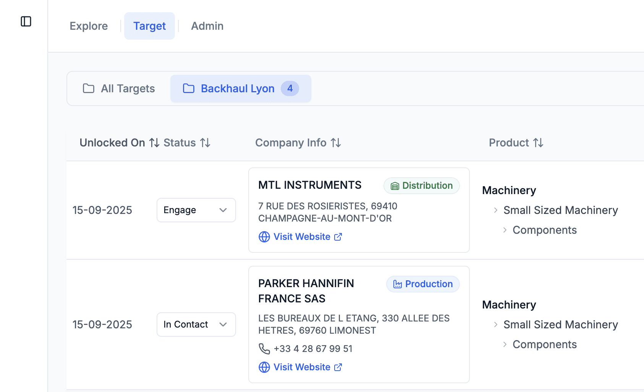
Task: Click external link icon for MTL Instruments website
Action: click(x=338, y=237)
